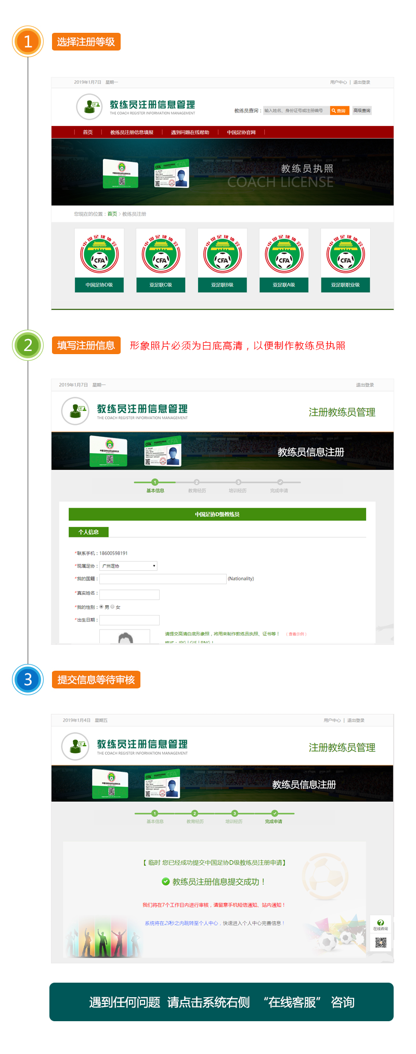
Task: Open the 亚足联职业级 license emblem
Action: (345, 254)
